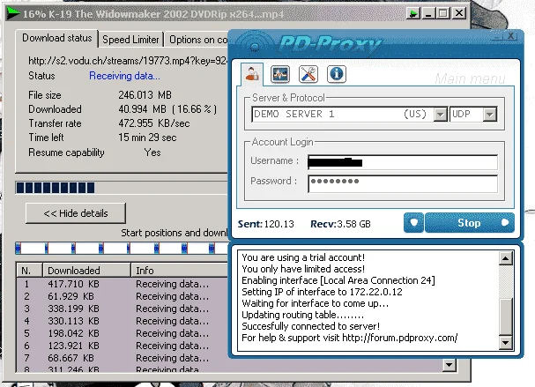Viewport: 535px width, 387px height.
Task: Minimize the PD-Proxy window
Action: point(497,36)
